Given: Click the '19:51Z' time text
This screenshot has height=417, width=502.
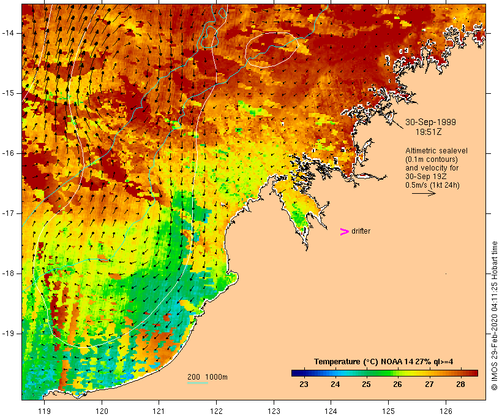Looking at the screenshot, I should pos(429,132).
